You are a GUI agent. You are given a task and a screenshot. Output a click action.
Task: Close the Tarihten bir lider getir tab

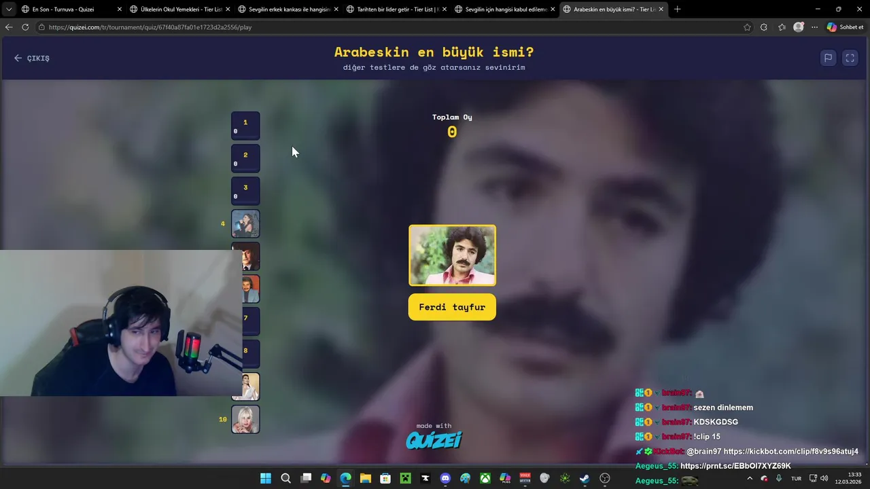coord(445,10)
